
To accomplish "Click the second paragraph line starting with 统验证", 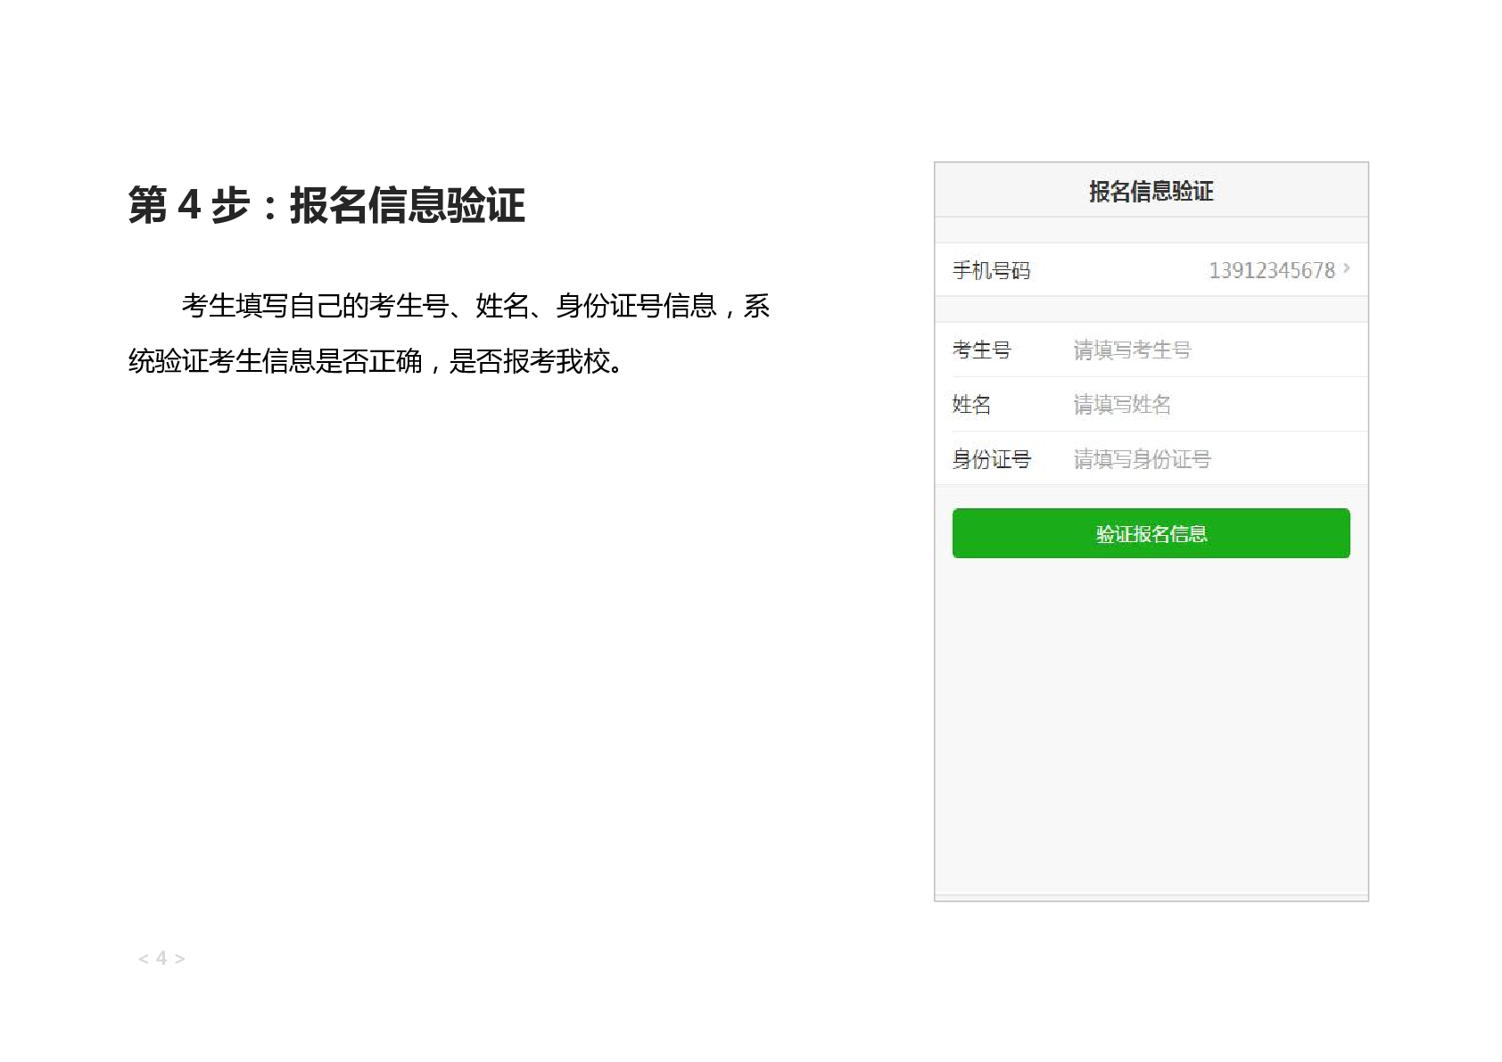I will pyautogui.click(x=375, y=361).
